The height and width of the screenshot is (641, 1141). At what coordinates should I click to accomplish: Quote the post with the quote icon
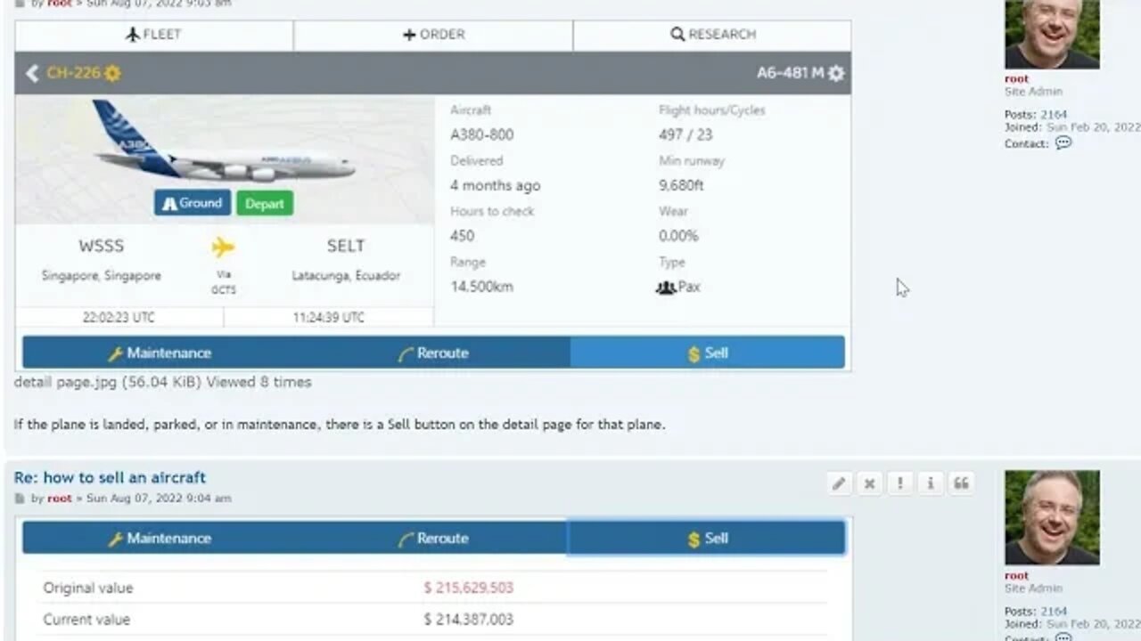click(961, 483)
